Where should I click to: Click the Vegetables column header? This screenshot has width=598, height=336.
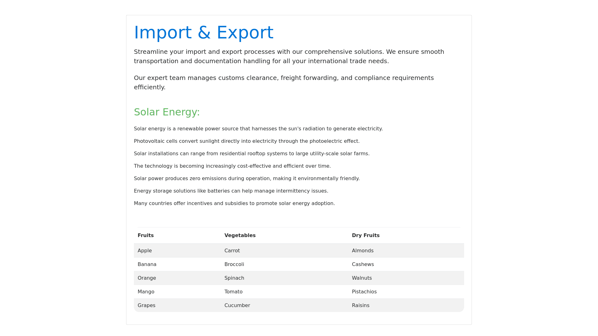click(240, 236)
